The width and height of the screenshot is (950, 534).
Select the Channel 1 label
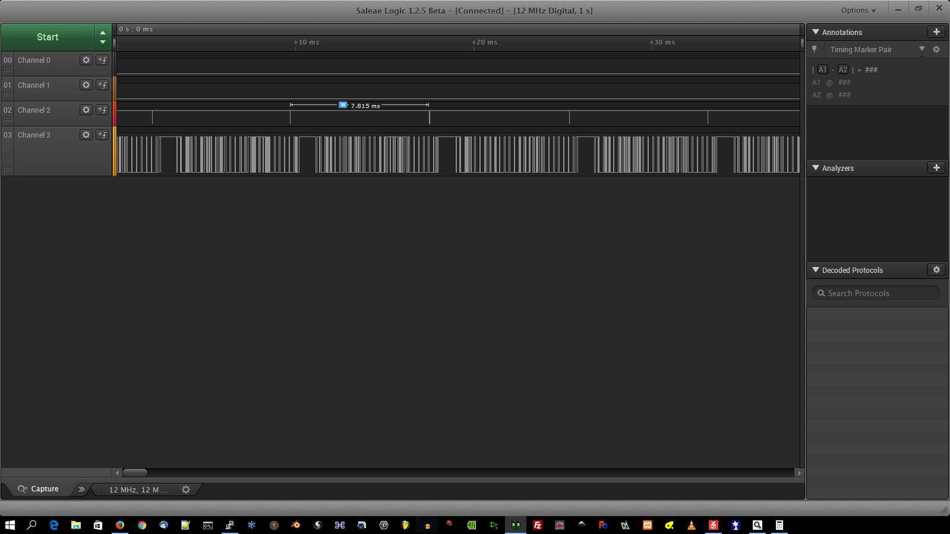point(34,85)
